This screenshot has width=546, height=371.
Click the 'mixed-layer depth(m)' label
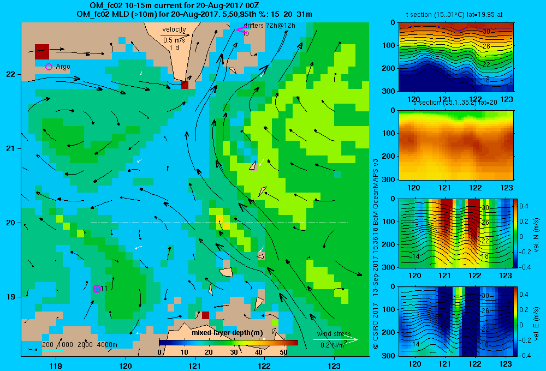pos(227,333)
